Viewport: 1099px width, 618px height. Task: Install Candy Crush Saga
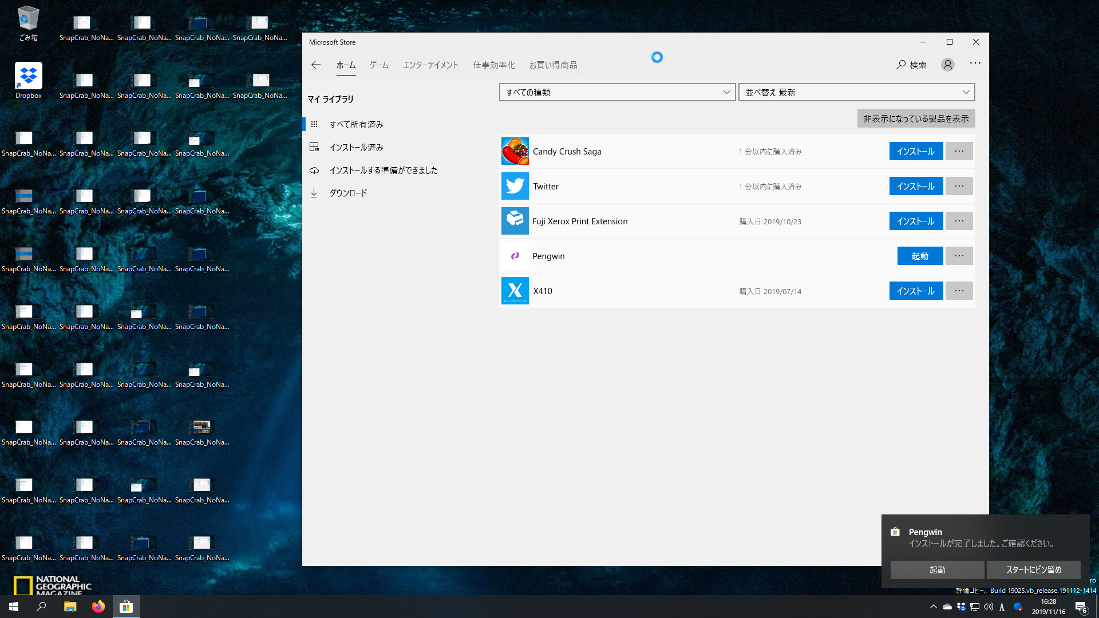coord(915,151)
